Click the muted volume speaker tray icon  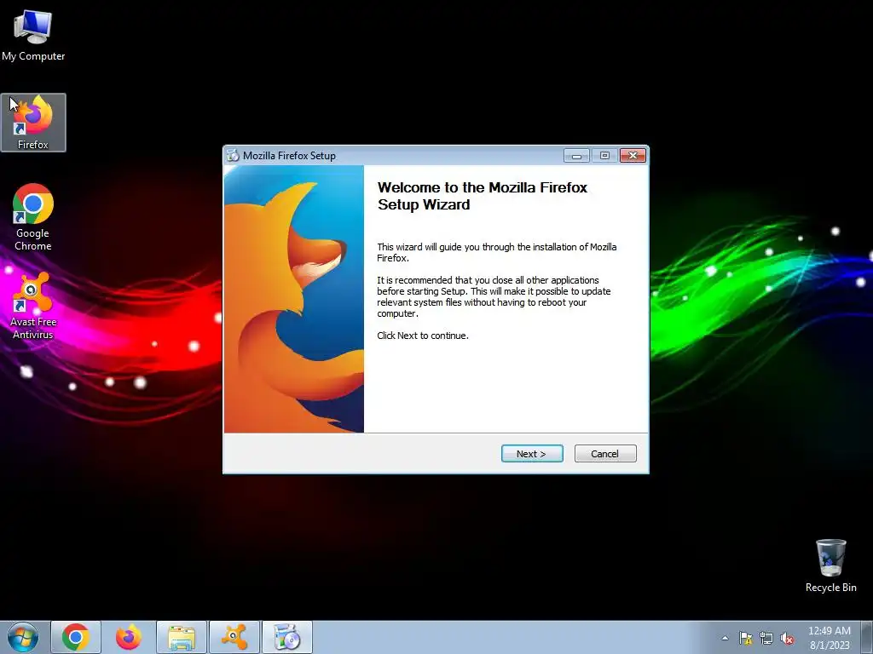(x=787, y=638)
